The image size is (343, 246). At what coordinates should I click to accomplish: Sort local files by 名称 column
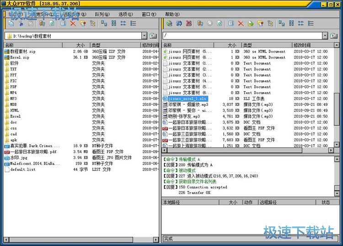coord(33,45)
